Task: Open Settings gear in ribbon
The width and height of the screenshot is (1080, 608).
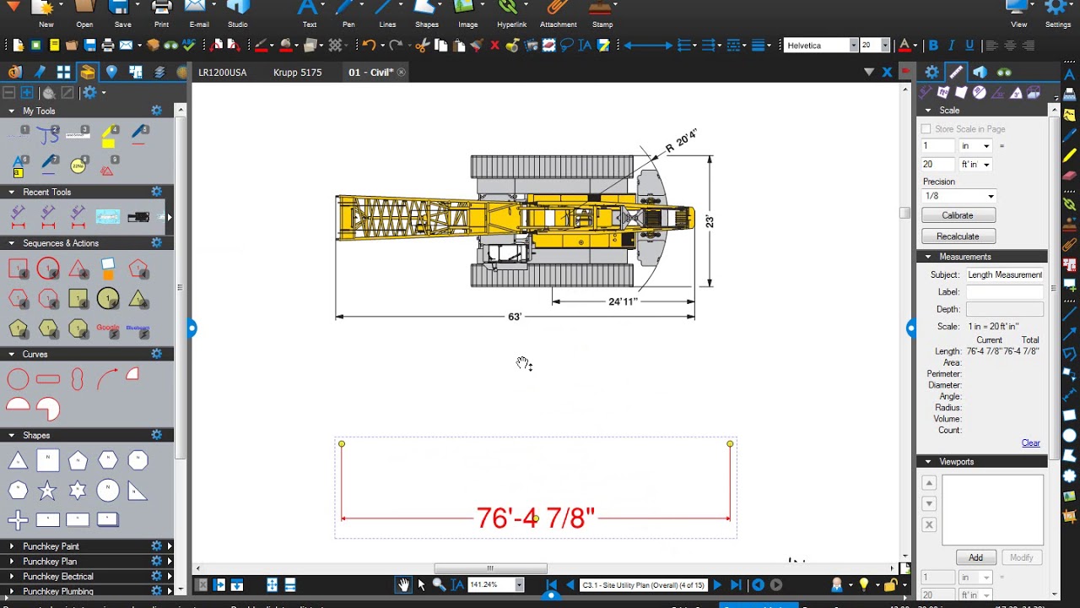Action: tap(1057, 14)
